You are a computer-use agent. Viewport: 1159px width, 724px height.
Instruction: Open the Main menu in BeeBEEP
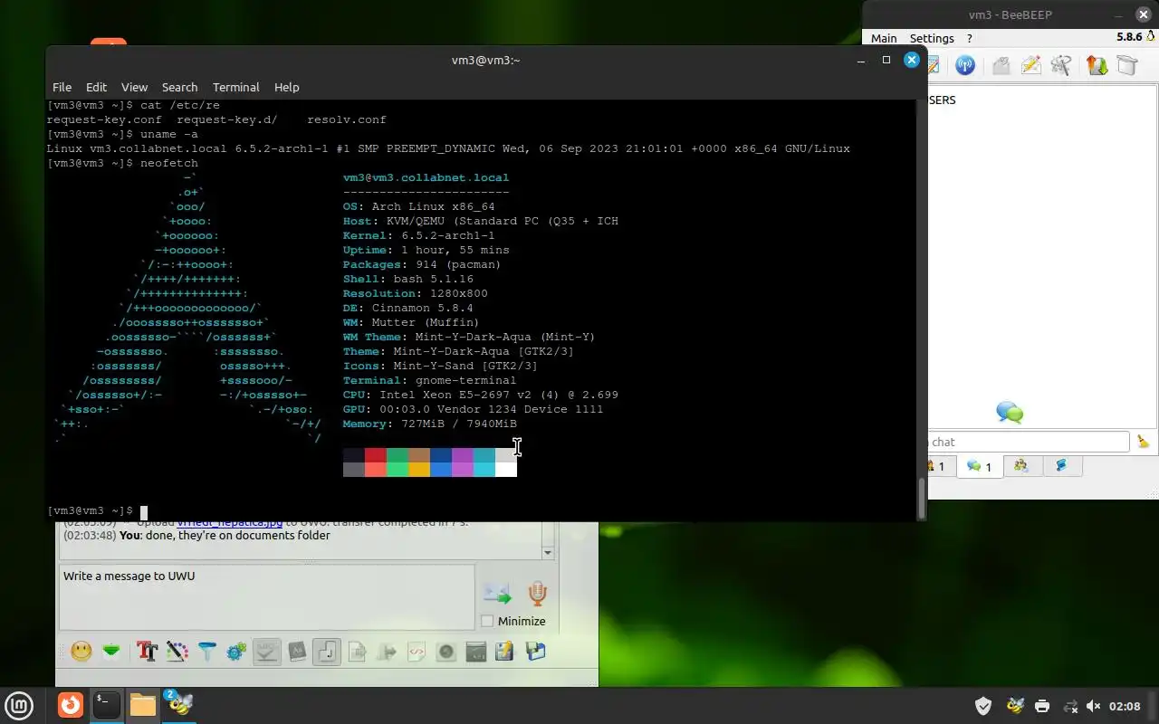coord(884,38)
